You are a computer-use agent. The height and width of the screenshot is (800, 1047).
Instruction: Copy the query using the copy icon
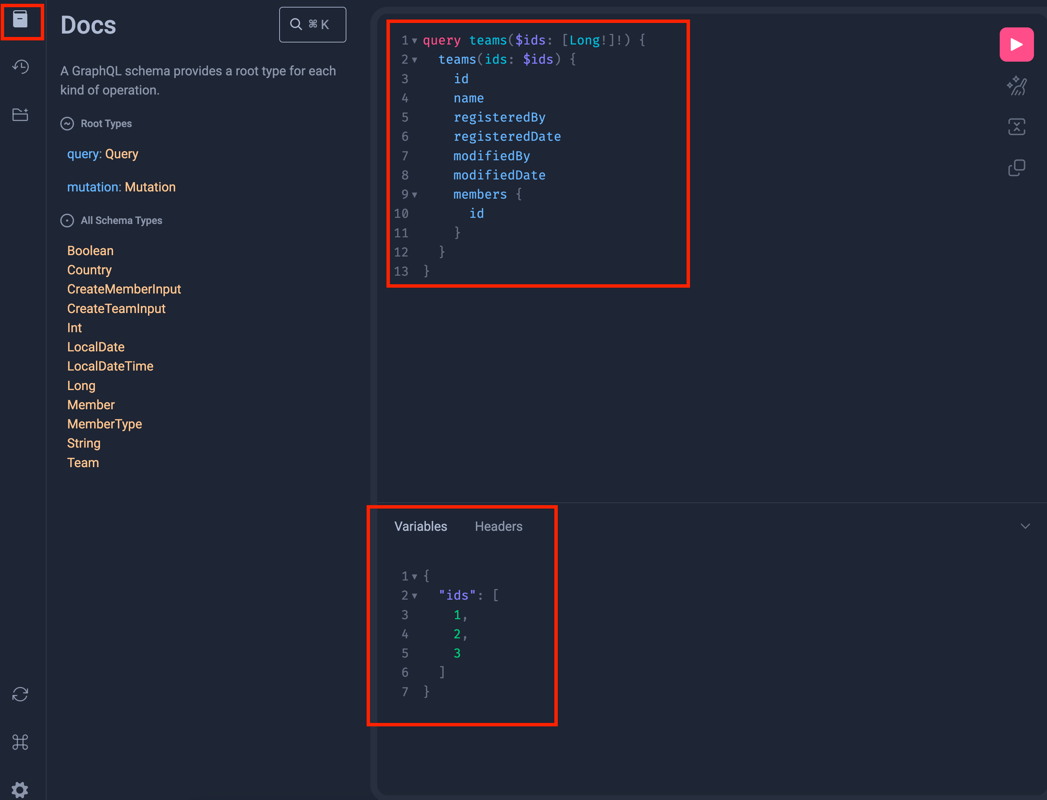(1016, 167)
